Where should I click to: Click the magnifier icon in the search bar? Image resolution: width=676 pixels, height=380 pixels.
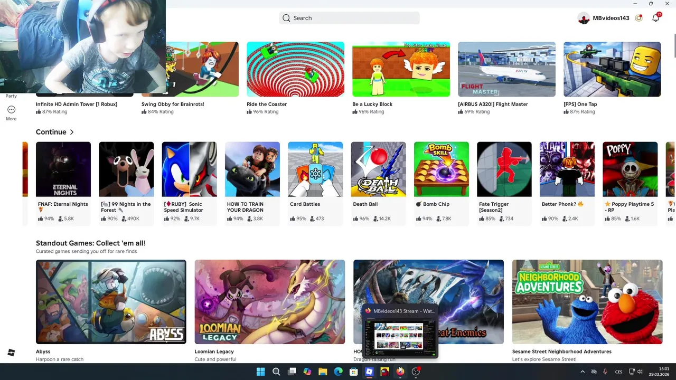coord(286,18)
